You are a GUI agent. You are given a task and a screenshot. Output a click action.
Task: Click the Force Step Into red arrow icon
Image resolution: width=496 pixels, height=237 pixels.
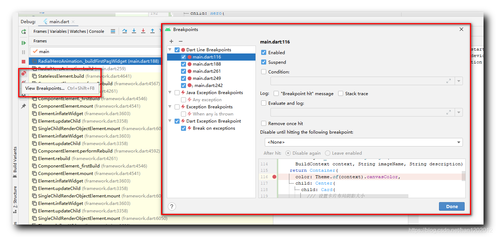pyautogui.click(x=143, y=31)
